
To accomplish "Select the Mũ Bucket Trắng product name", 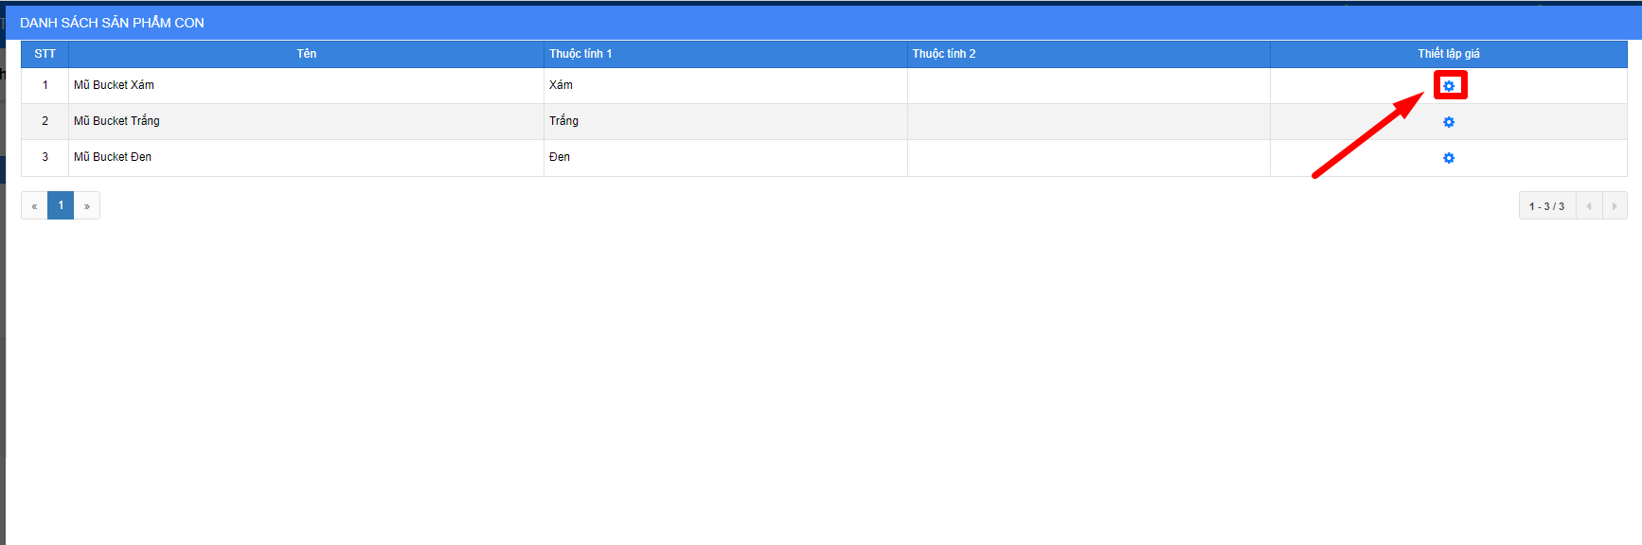I will click(x=116, y=121).
